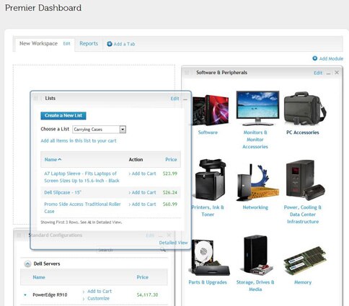349x306 pixels.
Task: Open the Printers, Ink & Toner printer image
Action: [x=211, y=179]
